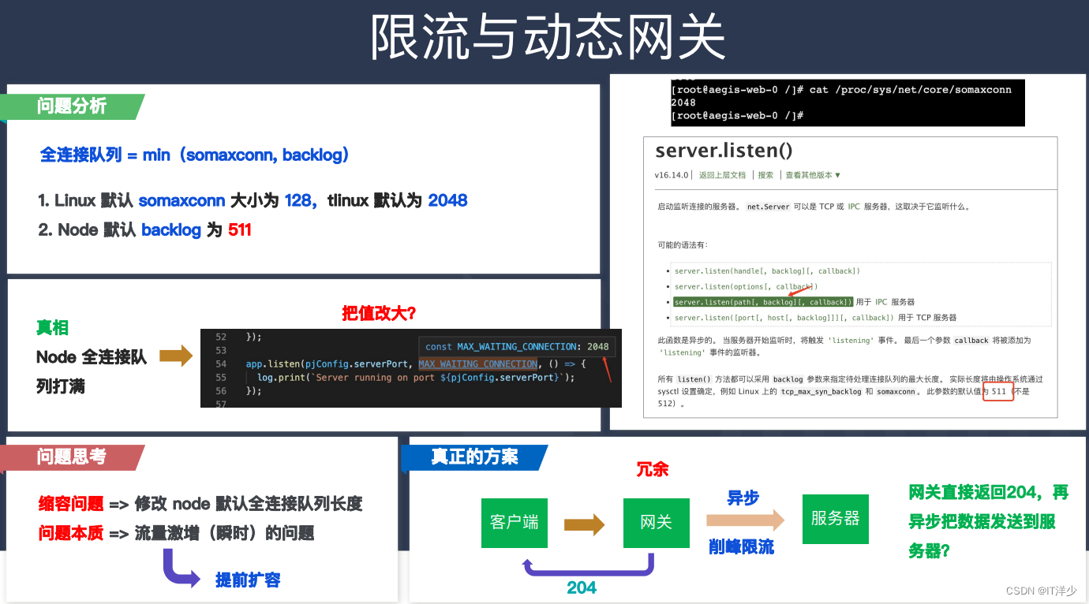Select the 全连接队列 = min formula line
Screen dimensions: 1089x604
(x=194, y=155)
